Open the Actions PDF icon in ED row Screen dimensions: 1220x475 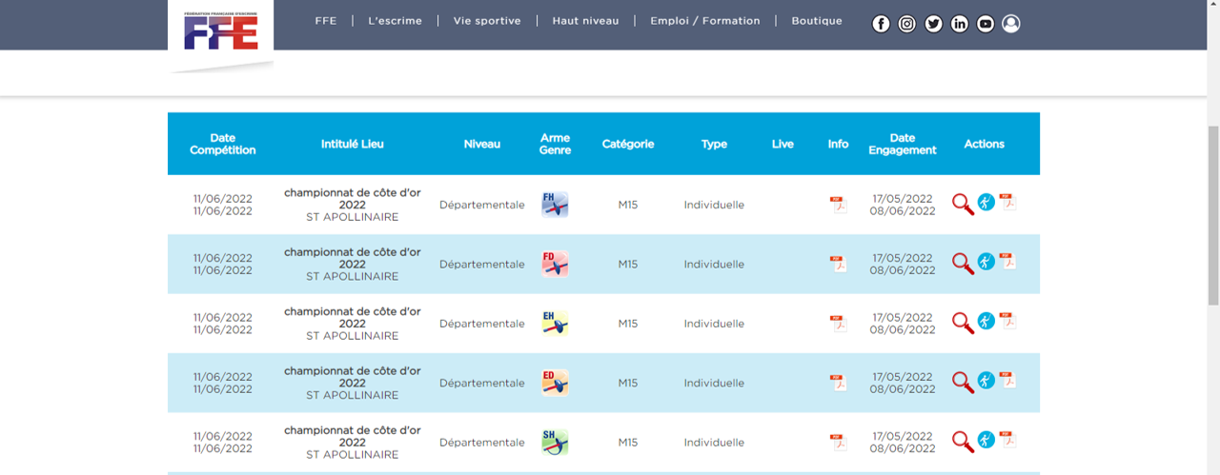pyautogui.click(x=1007, y=381)
